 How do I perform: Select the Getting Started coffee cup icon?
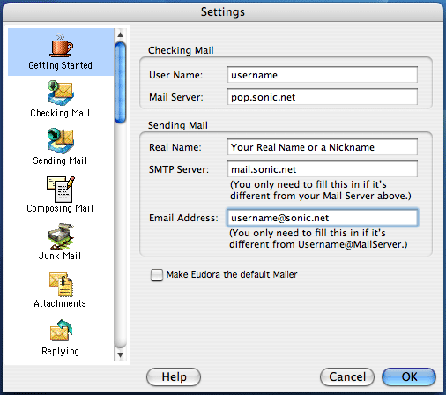pyautogui.click(x=61, y=45)
